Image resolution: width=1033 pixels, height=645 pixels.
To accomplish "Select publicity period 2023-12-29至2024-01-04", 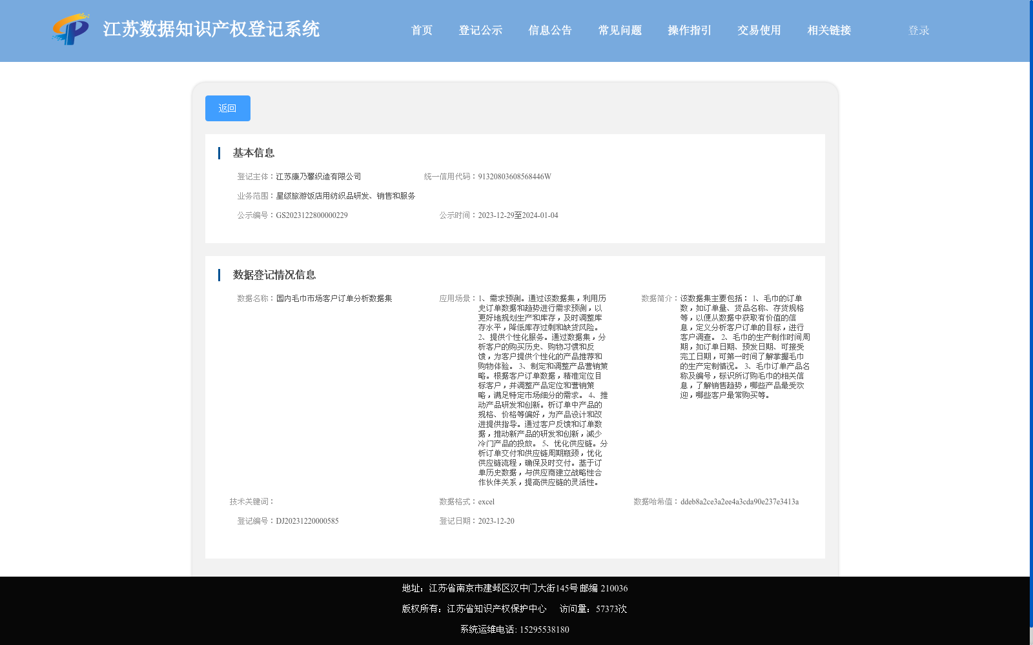I will point(518,215).
